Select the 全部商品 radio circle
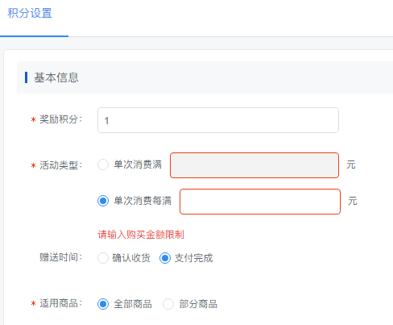This screenshot has width=393, height=325. tap(103, 304)
